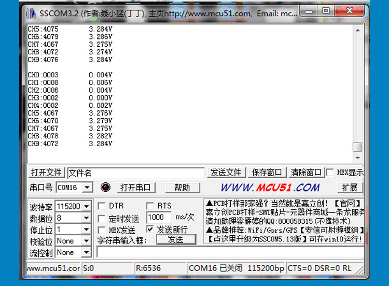Click the receive window scrollbar thumb

(x=357, y=147)
